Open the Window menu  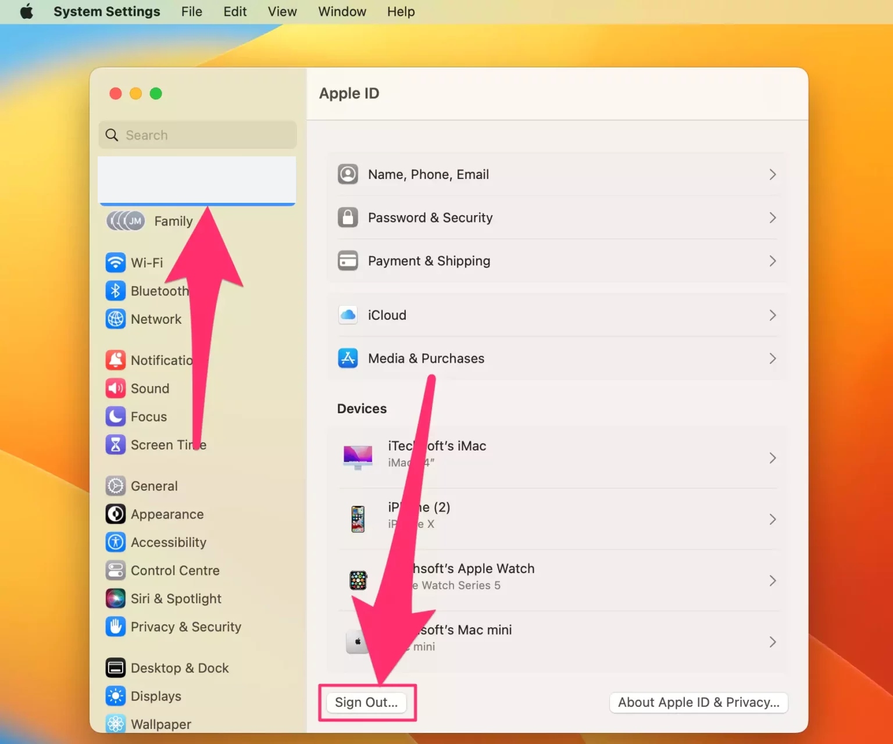pos(342,11)
